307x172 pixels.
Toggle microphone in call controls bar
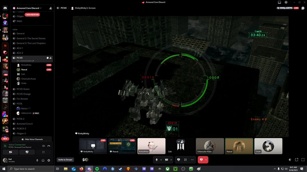pos(157,160)
